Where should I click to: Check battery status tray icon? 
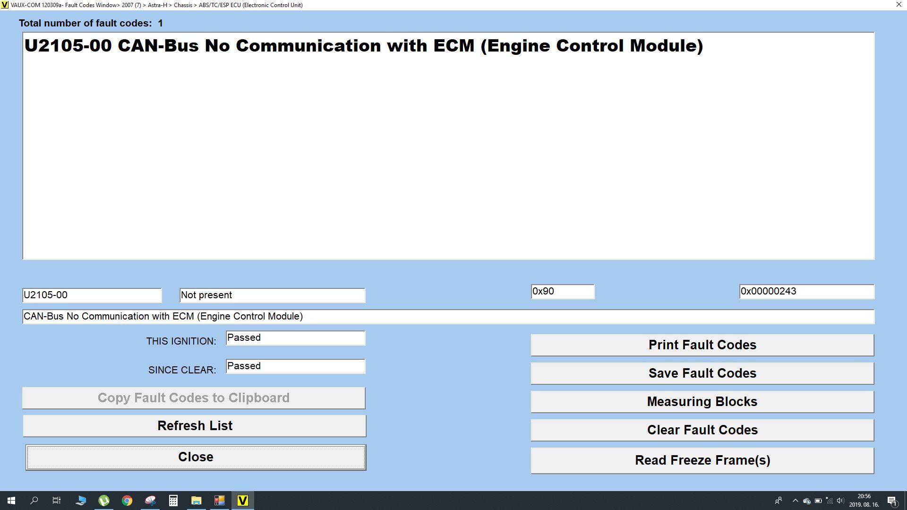pos(818,501)
